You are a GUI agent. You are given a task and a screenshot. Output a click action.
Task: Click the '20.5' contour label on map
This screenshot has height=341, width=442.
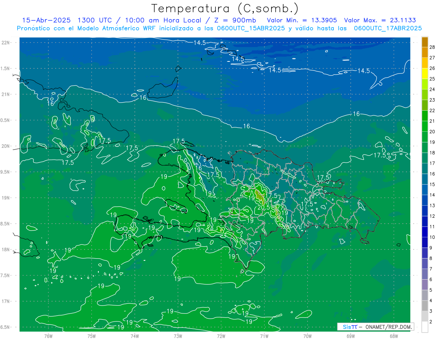coord(264,207)
